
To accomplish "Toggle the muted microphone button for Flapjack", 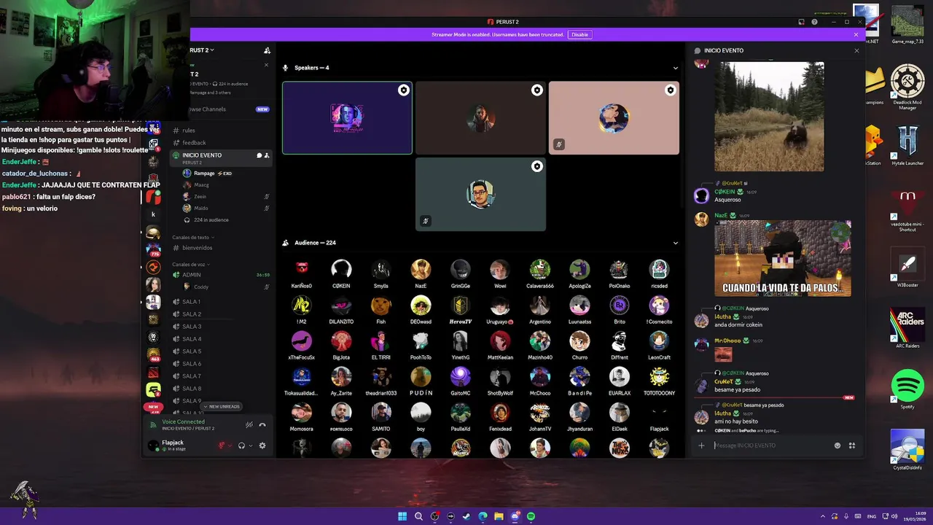I will click(222, 446).
